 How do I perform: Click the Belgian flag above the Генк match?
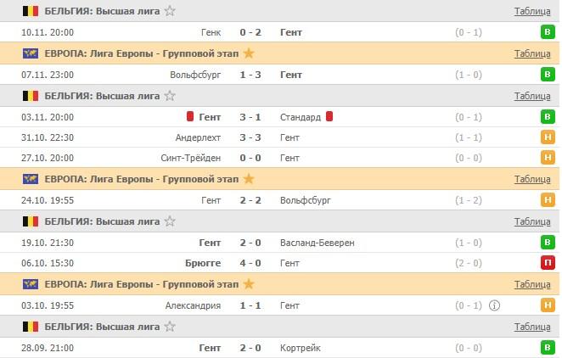[31, 11]
